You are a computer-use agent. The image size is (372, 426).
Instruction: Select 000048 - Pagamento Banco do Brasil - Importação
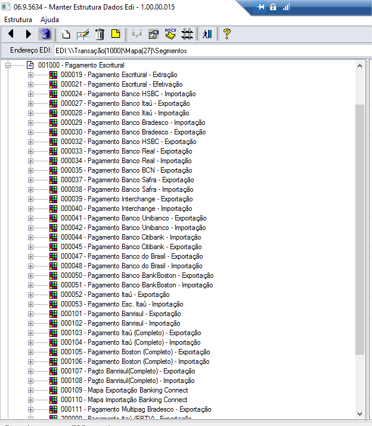coord(132,266)
